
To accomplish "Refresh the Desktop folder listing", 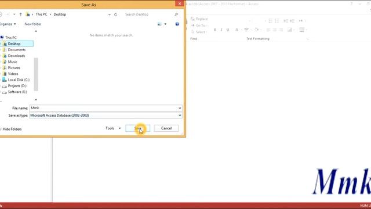I will pos(115,15).
